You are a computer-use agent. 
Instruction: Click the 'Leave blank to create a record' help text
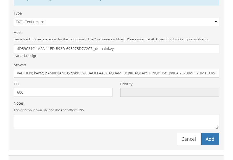tap(111, 39)
